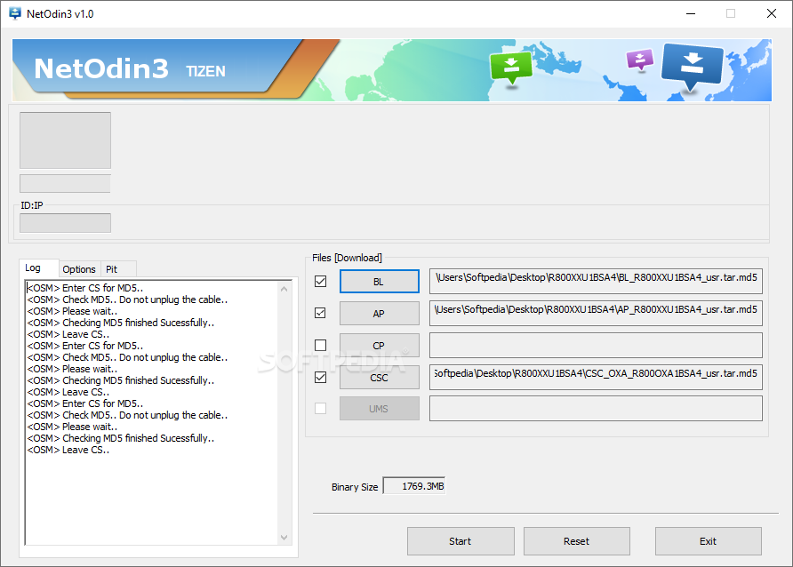This screenshot has height=567, width=793.
Task: Browse for a CP file
Action: [x=380, y=346]
